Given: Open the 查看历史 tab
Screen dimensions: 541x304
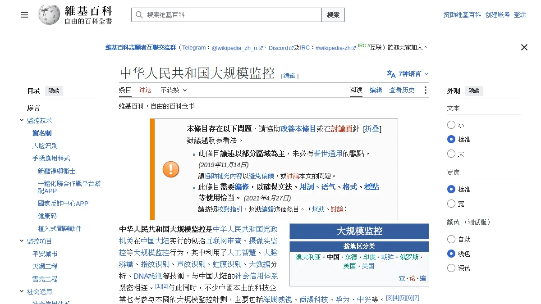Looking at the screenshot, I should 402,90.
